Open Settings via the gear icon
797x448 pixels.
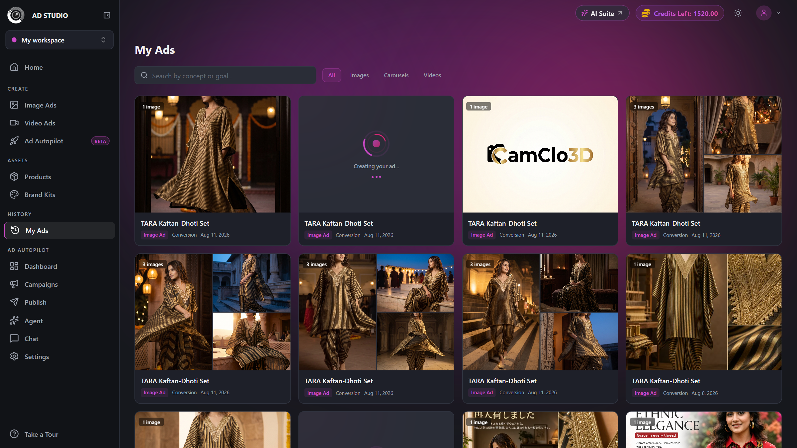point(14,356)
